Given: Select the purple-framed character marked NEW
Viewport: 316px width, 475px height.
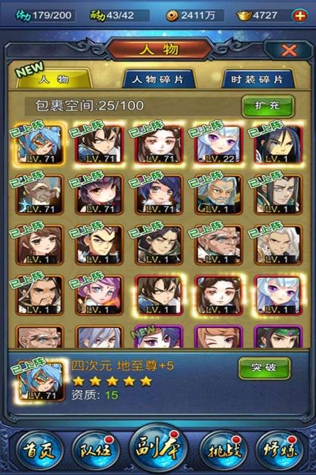Looking at the screenshot, I should click(158, 336).
